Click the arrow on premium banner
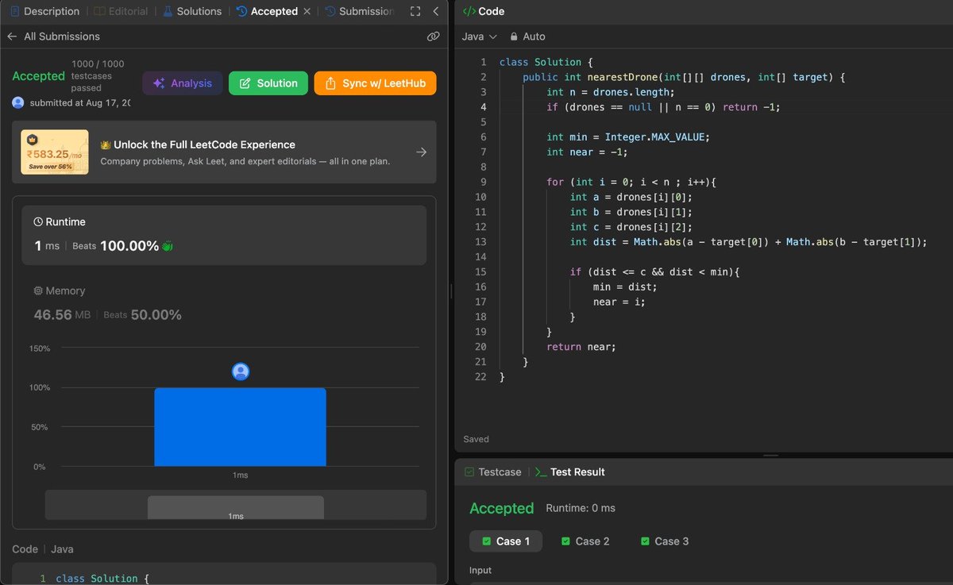This screenshot has width=953, height=585. [x=422, y=152]
